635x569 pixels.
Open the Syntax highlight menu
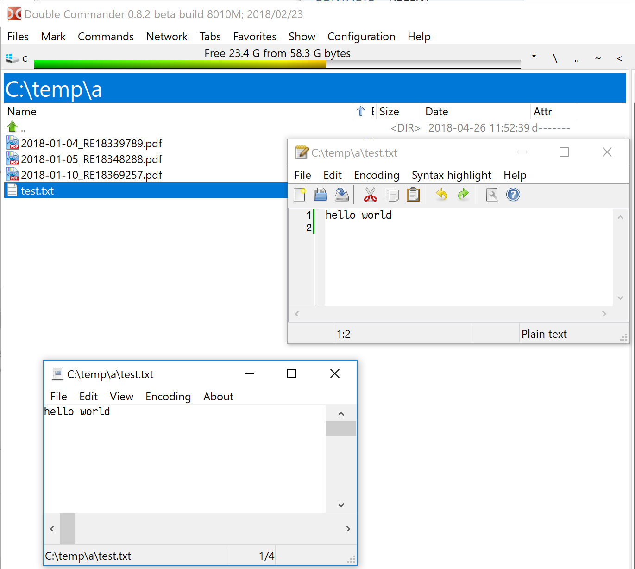click(451, 175)
